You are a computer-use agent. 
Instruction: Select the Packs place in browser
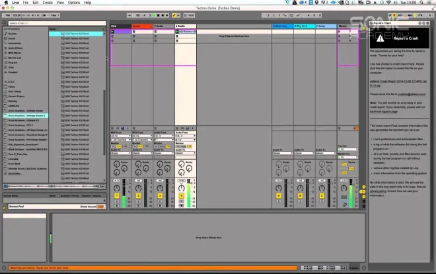(12, 86)
